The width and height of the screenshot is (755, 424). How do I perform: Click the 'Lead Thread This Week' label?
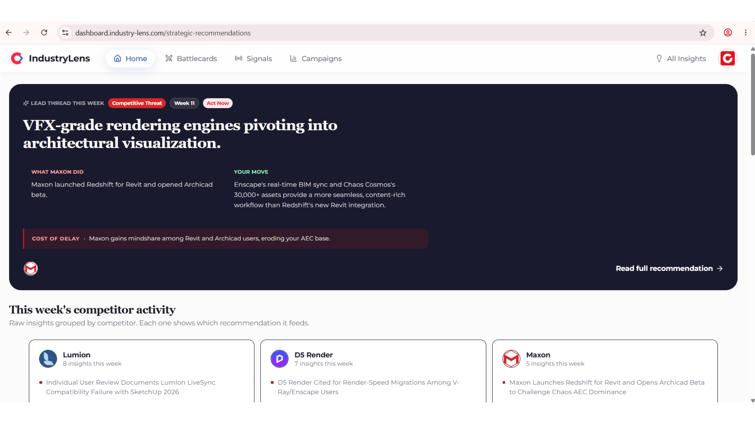(x=67, y=103)
